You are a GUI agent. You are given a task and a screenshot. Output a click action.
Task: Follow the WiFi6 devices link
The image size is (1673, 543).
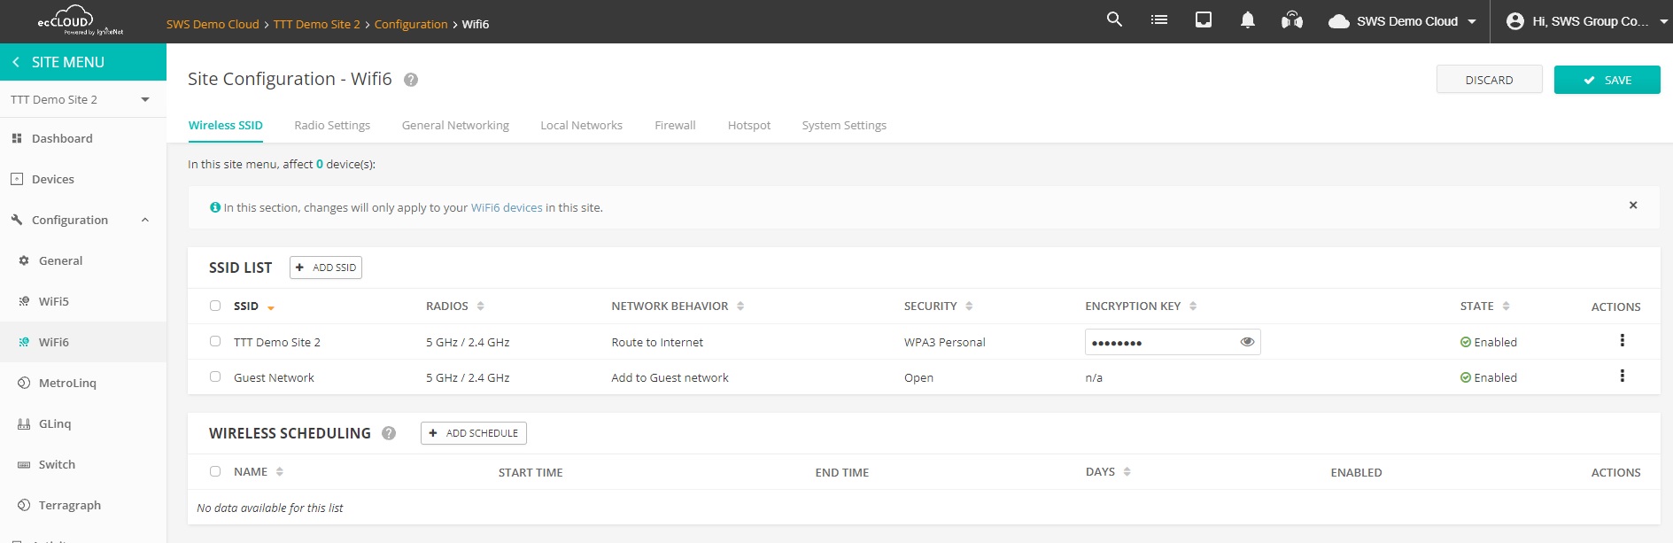click(507, 207)
